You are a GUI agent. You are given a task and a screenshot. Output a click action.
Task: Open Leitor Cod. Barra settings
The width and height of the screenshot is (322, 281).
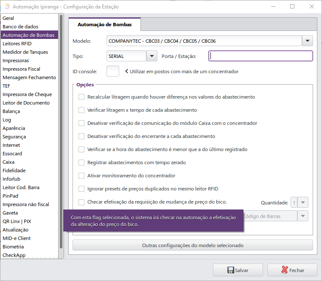30,187
